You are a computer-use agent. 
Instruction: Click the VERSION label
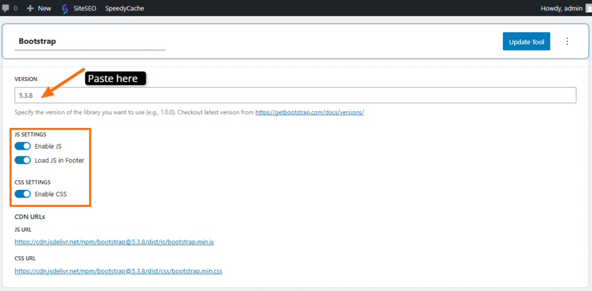pos(25,79)
